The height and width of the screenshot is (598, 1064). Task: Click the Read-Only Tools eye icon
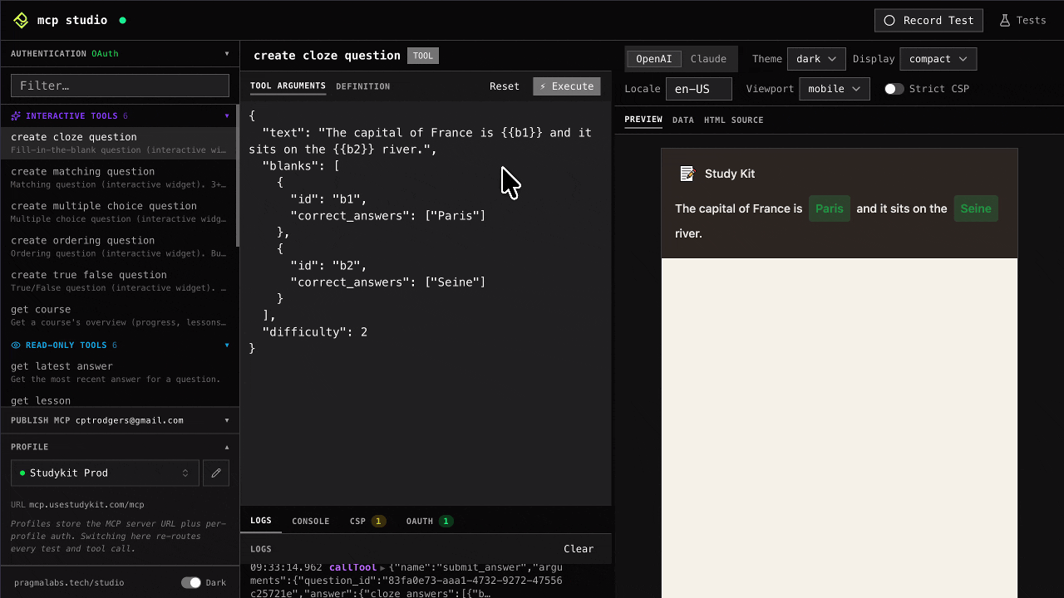click(x=16, y=346)
